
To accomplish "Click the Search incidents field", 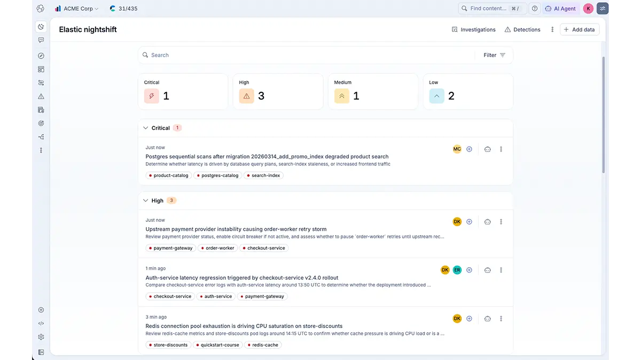I will pyautogui.click(x=307, y=55).
